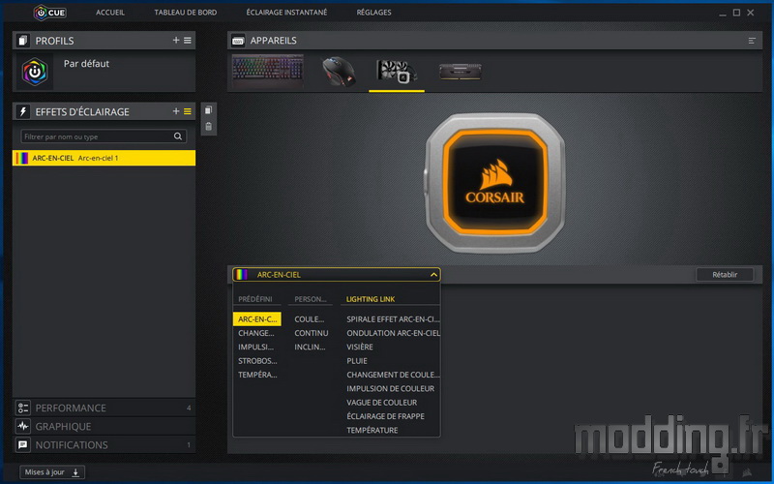This screenshot has height=484, width=774.
Task: Select the CHANGE... predefined effect
Action: (x=256, y=333)
